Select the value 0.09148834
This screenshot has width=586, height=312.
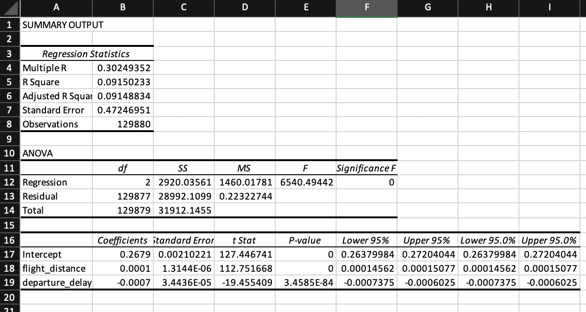pyautogui.click(x=123, y=96)
